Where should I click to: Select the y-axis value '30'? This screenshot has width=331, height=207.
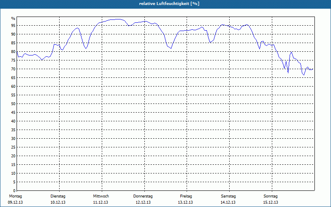coord(13,139)
